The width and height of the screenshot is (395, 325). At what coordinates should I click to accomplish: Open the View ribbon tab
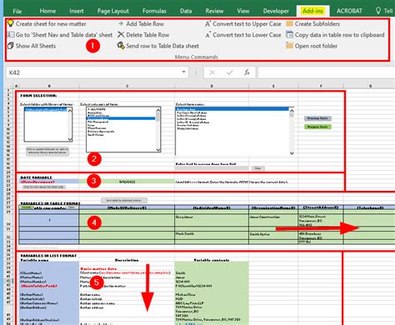click(243, 11)
